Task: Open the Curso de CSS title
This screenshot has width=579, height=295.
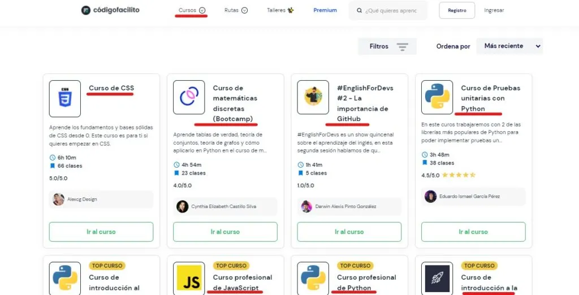Action: (111, 88)
